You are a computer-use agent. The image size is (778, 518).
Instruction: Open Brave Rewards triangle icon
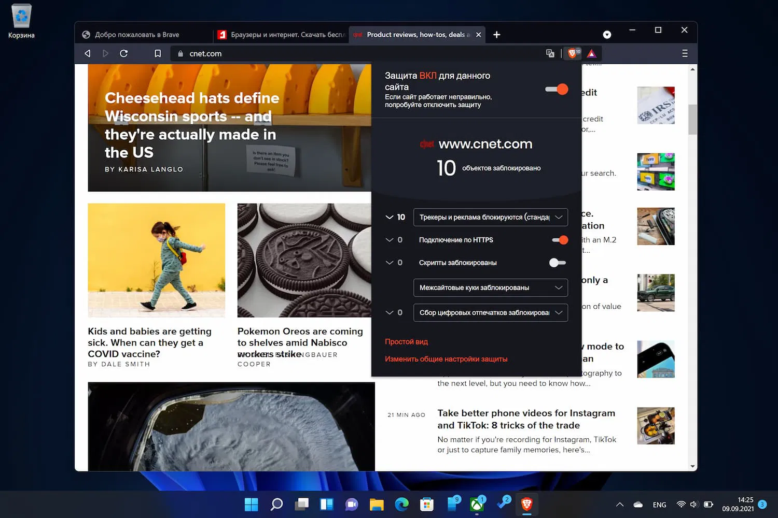pyautogui.click(x=591, y=53)
